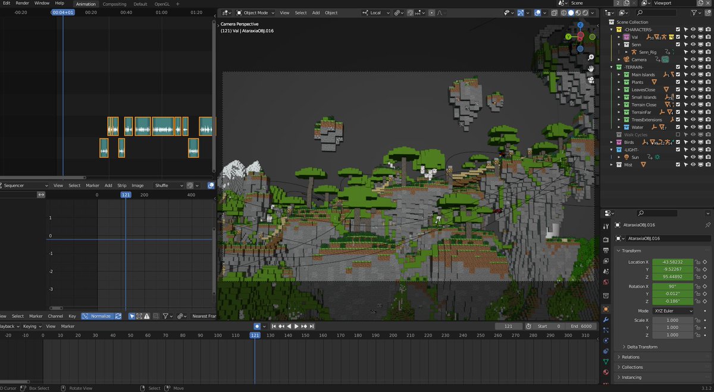Open the Render properties tab
The height and width of the screenshot is (392, 714).
(606, 240)
